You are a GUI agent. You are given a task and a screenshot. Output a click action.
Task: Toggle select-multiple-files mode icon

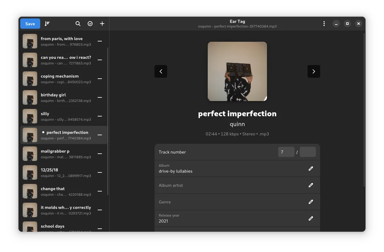click(x=90, y=24)
